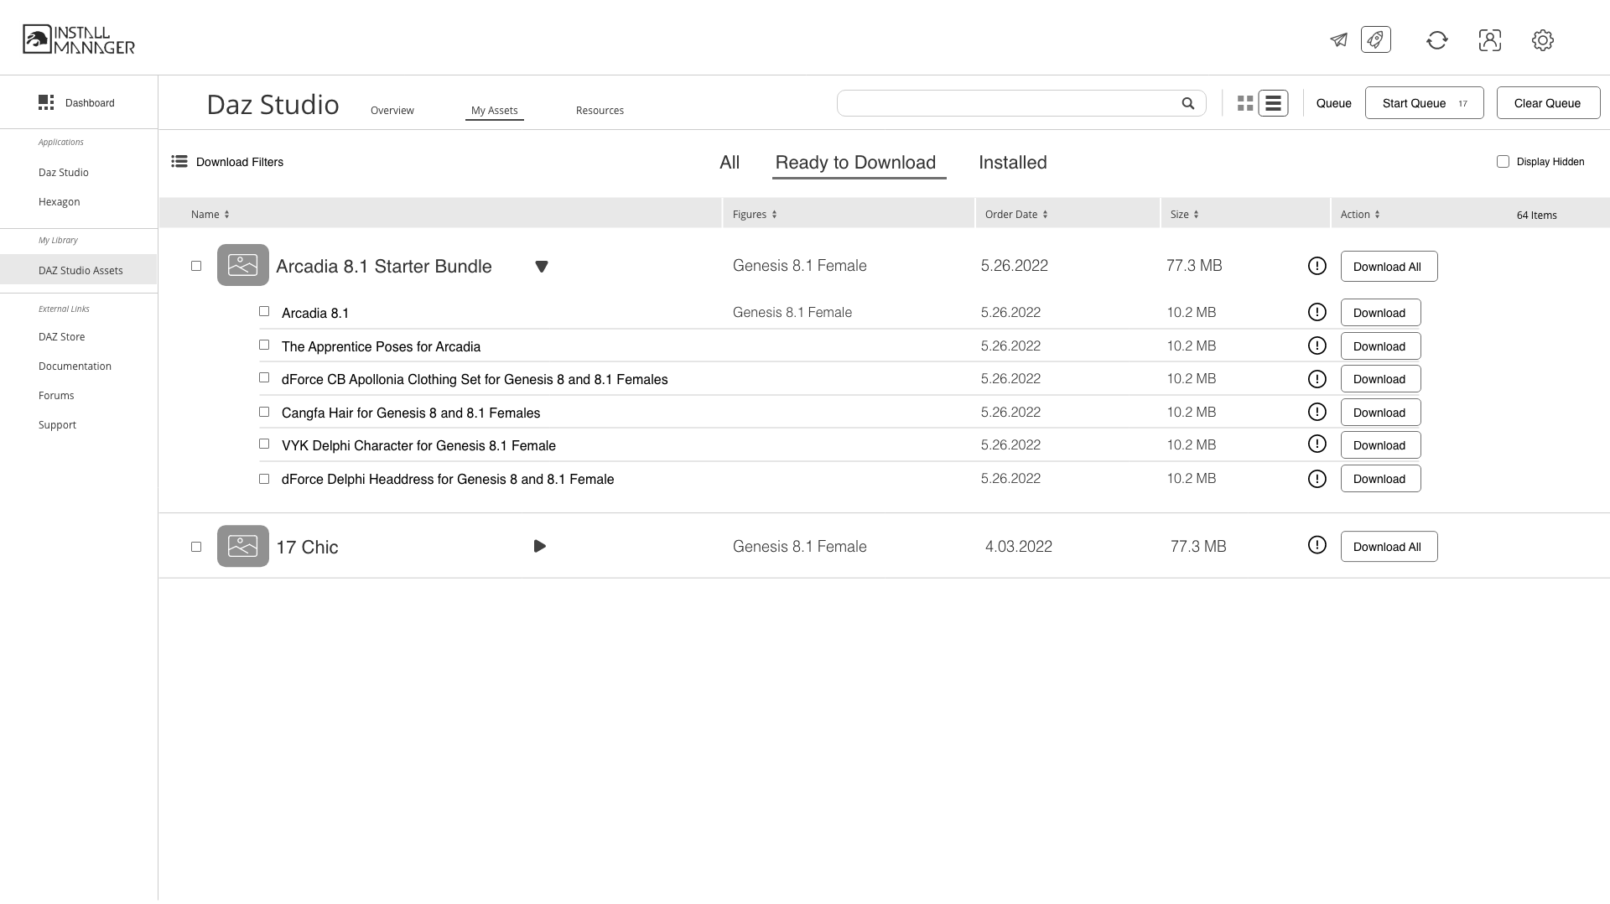Open the settings gear icon
Screen dimensions: 1610x904
[x=1543, y=39]
